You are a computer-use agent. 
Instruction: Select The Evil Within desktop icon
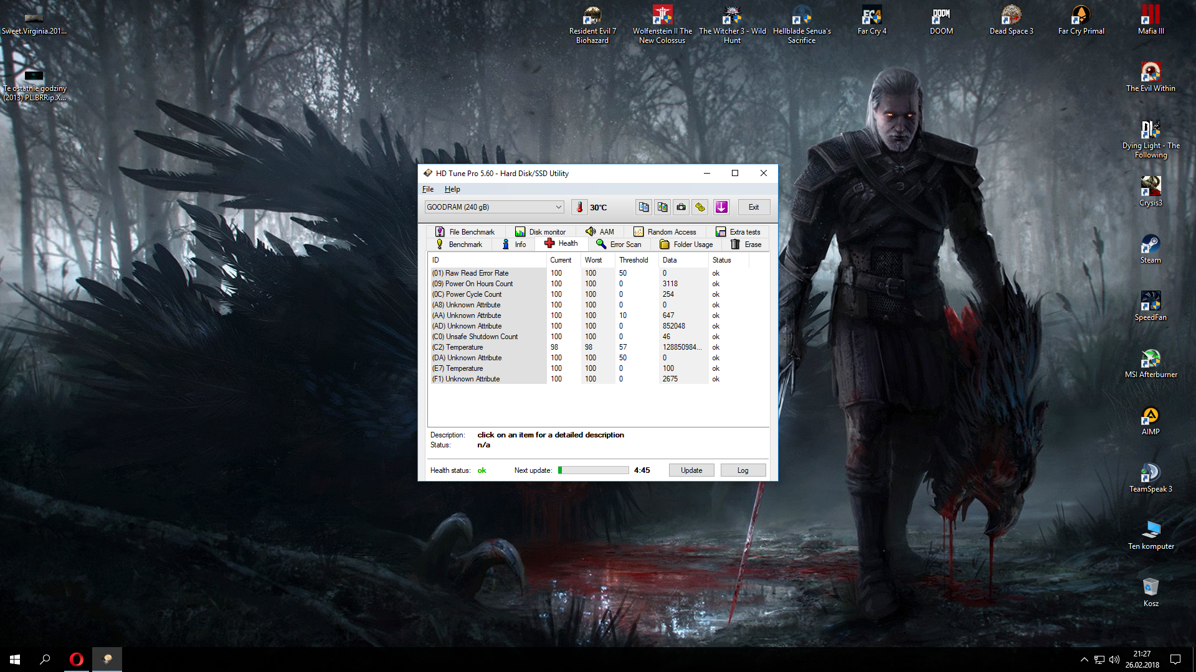[1151, 77]
